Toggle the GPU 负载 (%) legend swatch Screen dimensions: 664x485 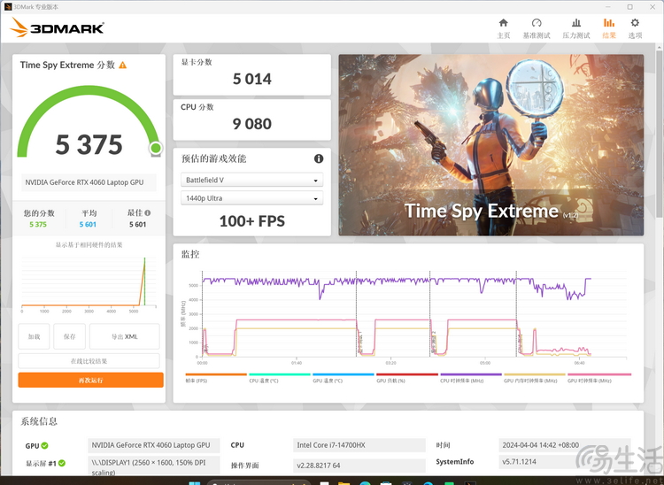pos(406,376)
